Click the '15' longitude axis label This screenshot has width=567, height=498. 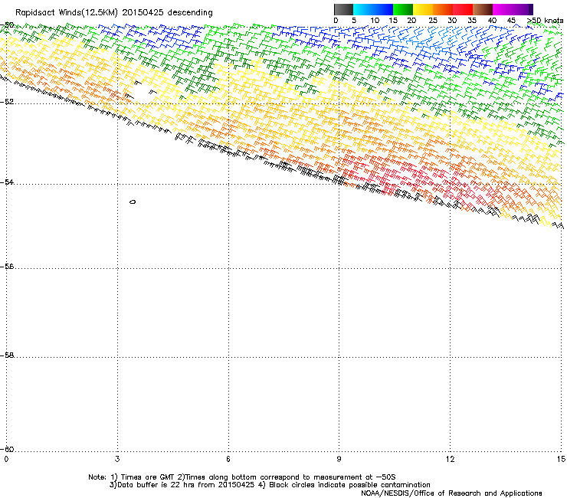tap(561, 459)
